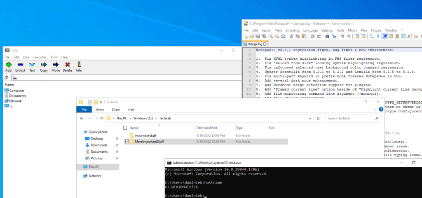Toggle word wrap in Notepad++ toolbar
Screen dimensions: 422x198
click(x=372, y=37)
